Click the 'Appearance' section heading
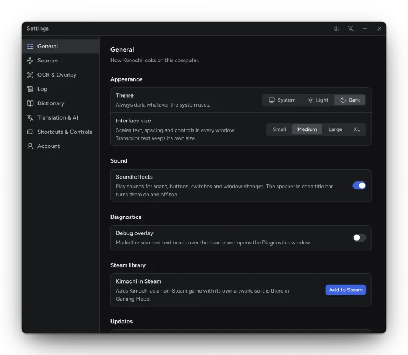 126,79
